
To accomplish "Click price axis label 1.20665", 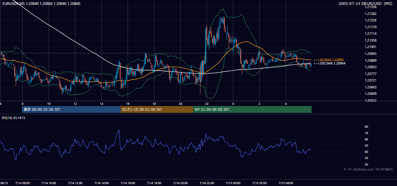I will [371, 87].
